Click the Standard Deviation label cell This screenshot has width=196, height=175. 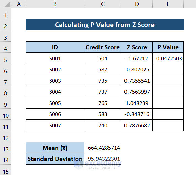pos(55,159)
